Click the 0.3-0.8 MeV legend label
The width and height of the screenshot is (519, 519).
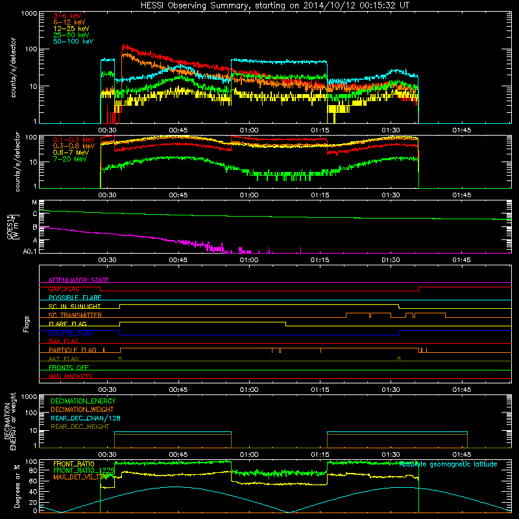[74, 146]
